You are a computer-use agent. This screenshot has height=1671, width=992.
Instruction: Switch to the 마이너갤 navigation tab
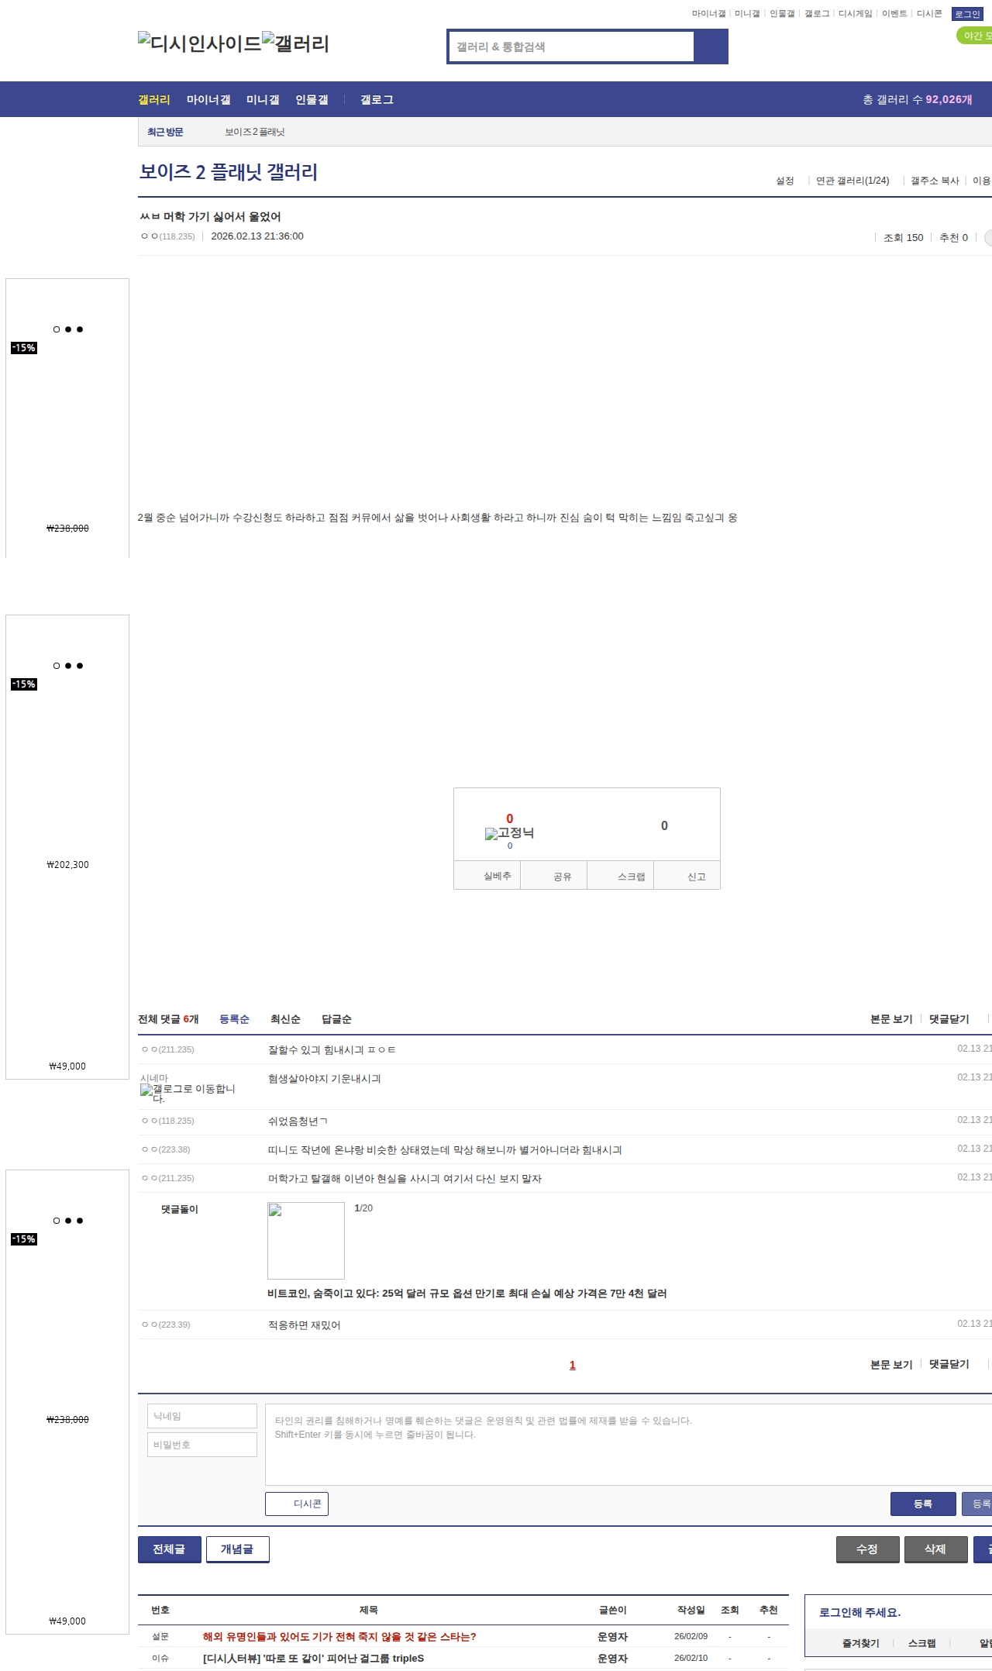coord(208,100)
